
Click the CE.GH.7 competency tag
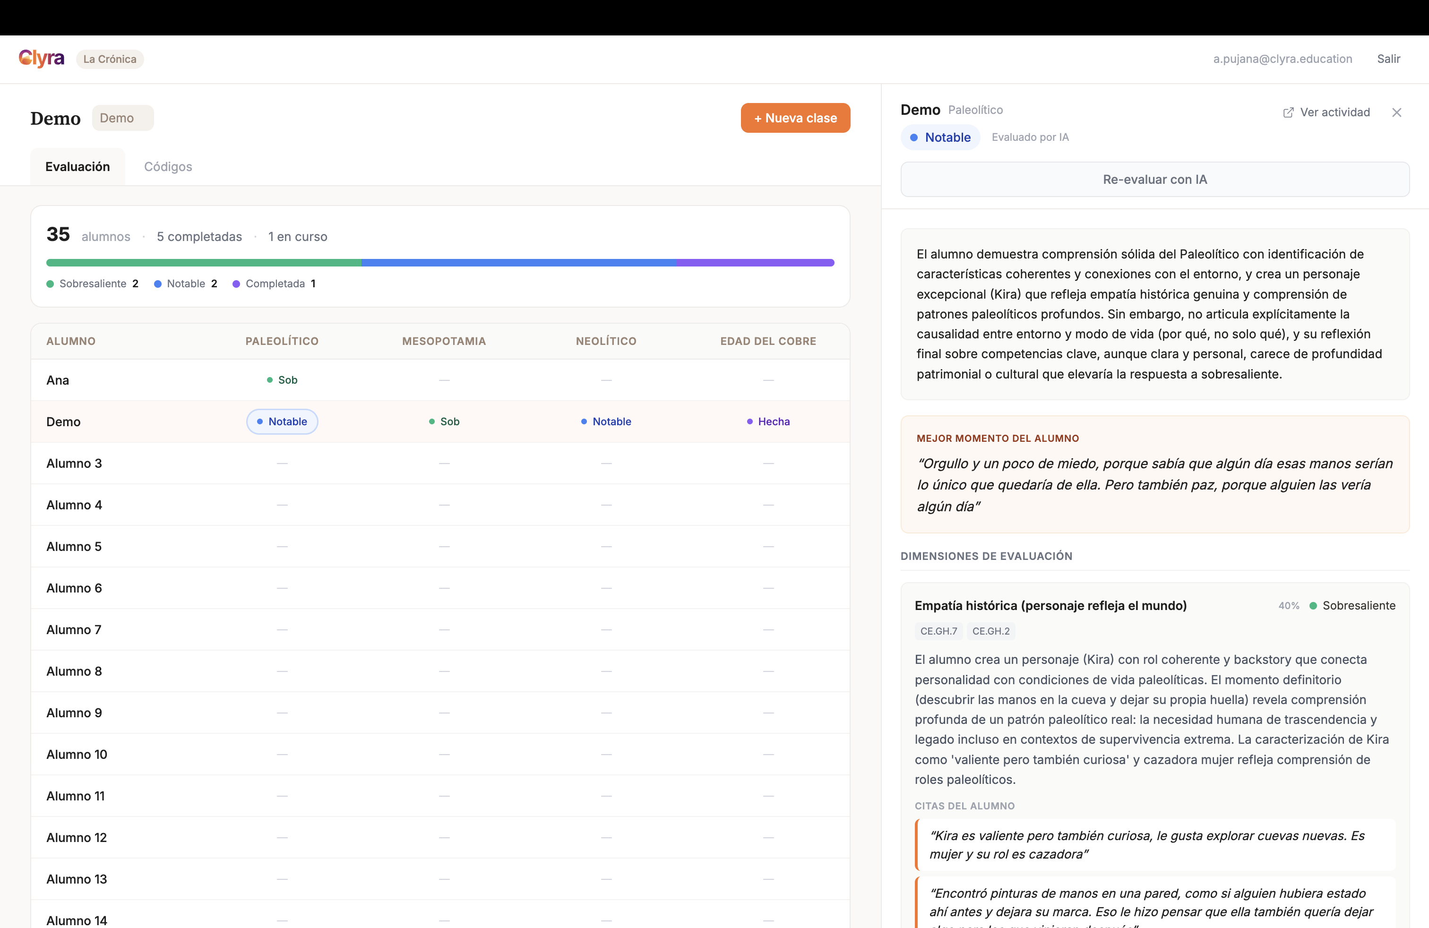click(938, 631)
